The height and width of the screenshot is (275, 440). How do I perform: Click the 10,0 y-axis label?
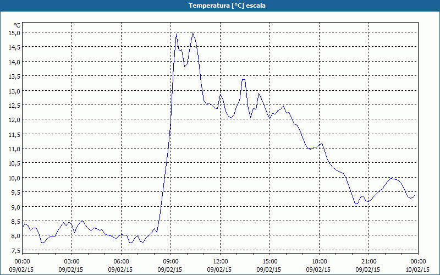(14, 178)
